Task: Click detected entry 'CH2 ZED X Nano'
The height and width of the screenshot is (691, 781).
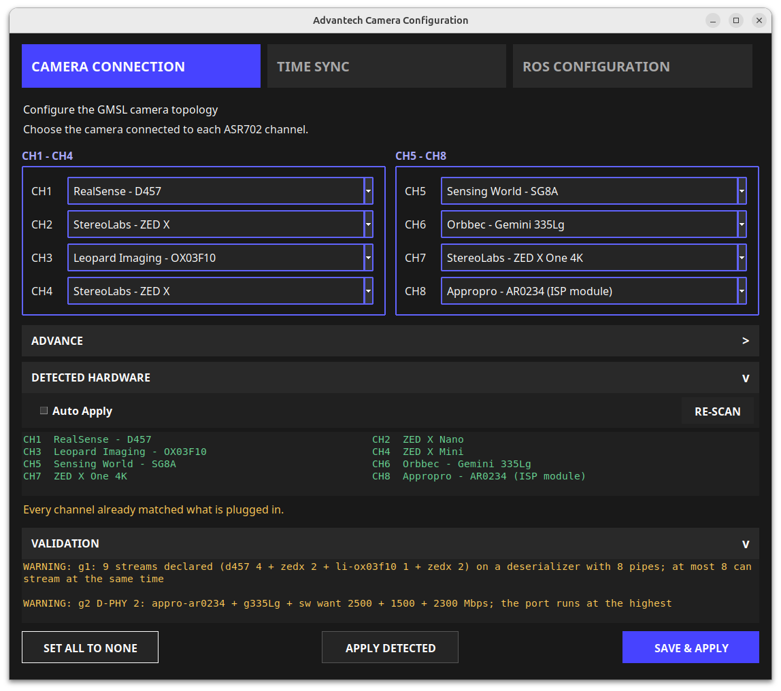Action: (x=418, y=439)
